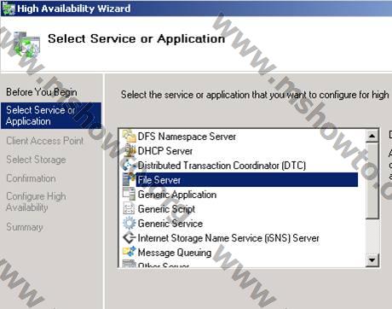The height and width of the screenshot is (309, 392).
Task: Click the File Server icon
Action: pos(130,179)
